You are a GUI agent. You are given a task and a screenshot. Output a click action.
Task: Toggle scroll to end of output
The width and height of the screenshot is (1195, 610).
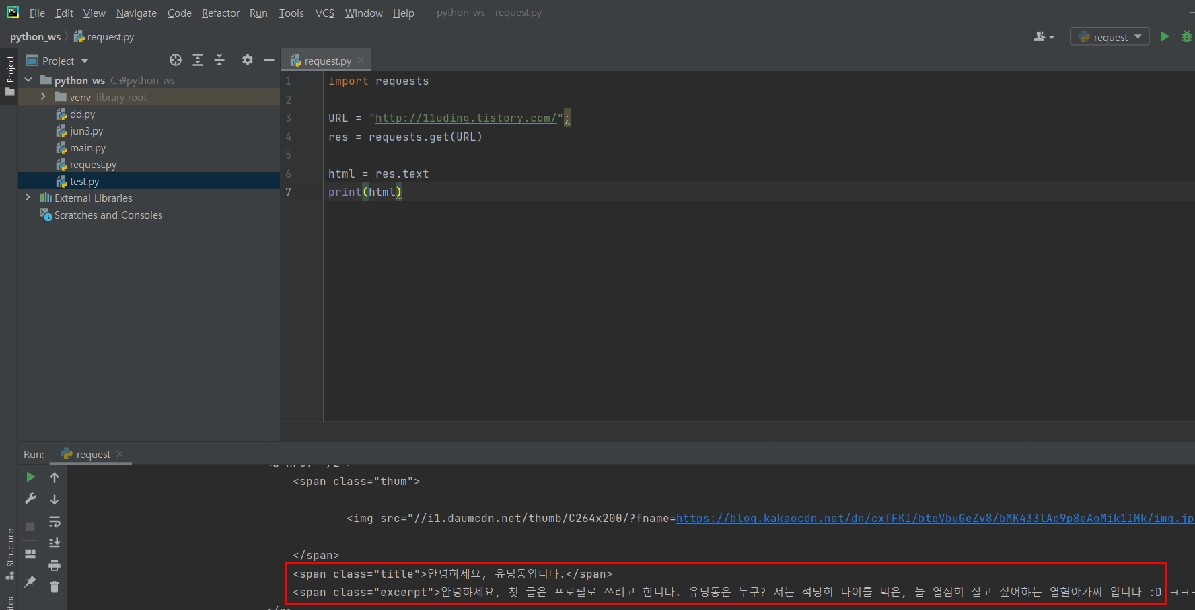(55, 543)
